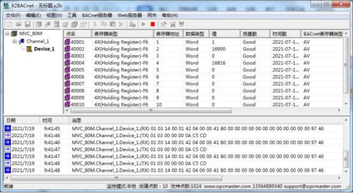Click the value 16816 cell
Viewport: 353px width, 193px height.
[219, 63]
